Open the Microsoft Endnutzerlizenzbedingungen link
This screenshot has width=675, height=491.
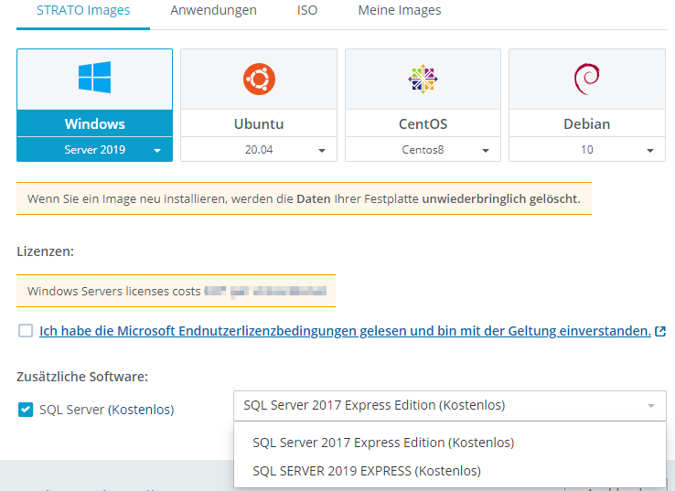(x=345, y=331)
